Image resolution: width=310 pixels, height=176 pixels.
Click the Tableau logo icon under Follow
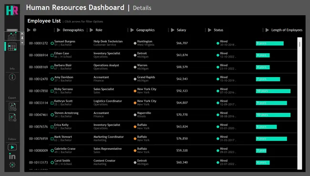pos(12,165)
